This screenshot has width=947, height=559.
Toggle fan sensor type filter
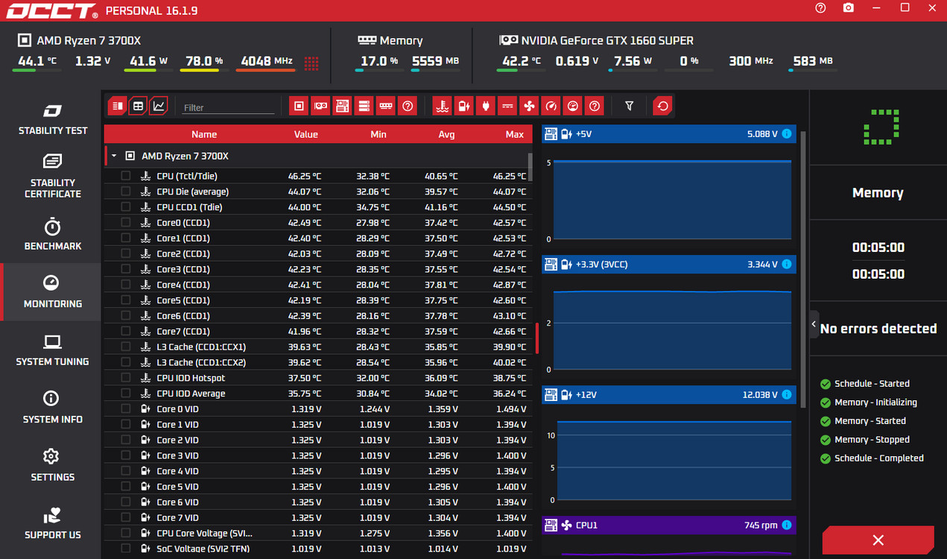coord(529,107)
